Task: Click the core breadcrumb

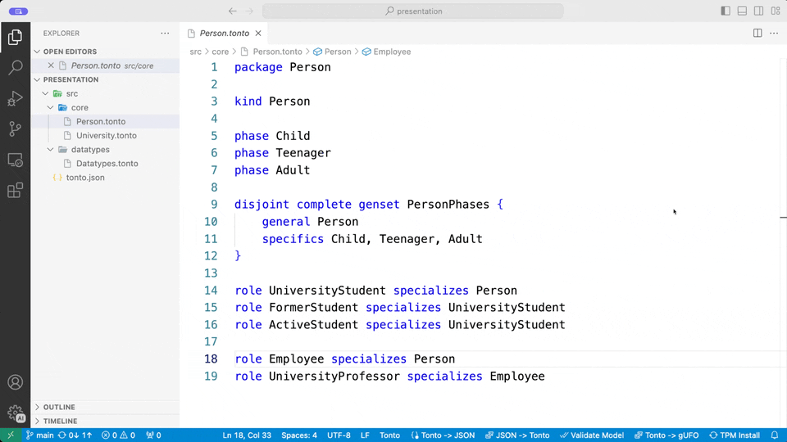Action: coord(220,52)
